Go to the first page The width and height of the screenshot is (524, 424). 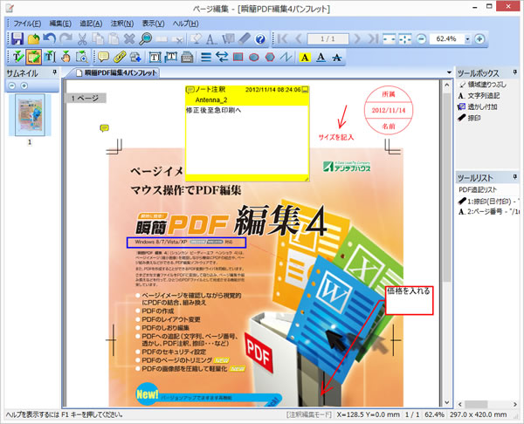pos(282,39)
